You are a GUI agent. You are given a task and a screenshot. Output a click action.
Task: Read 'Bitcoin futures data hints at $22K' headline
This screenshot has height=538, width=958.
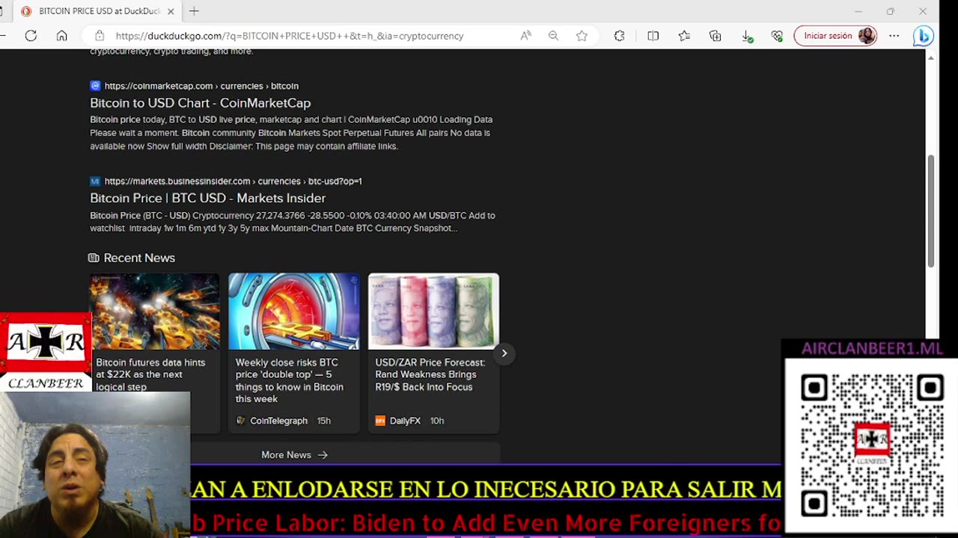tap(150, 374)
